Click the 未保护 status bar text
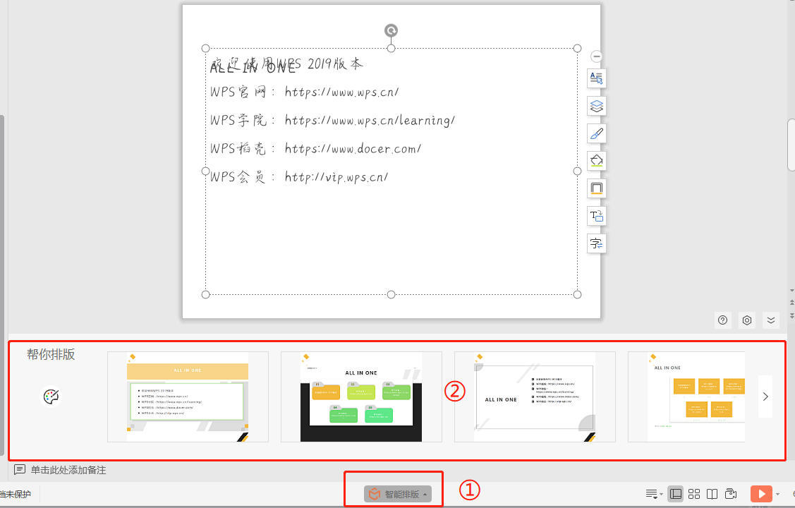The image size is (795, 508). click(16, 494)
